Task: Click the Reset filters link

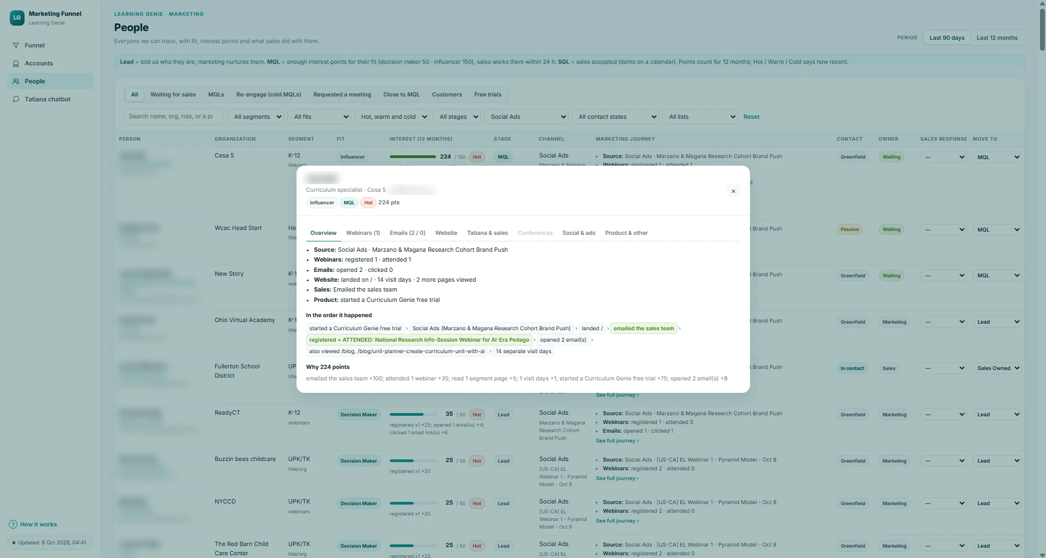Action: pyautogui.click(x=751, y=117)
